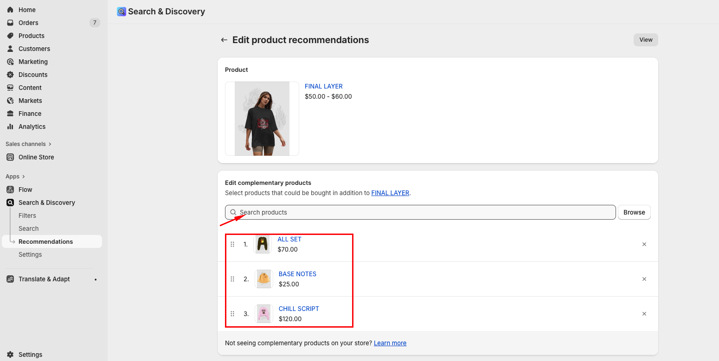Click the Search products input field

click(420, 212)
